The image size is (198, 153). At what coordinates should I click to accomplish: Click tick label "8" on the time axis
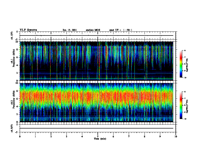pos(144,136)
